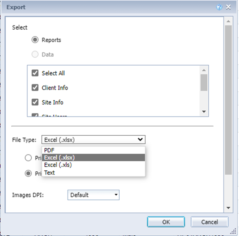Click the Cancel button
Viewport: 239px width, 236px height.
click(x=209, y=222)
